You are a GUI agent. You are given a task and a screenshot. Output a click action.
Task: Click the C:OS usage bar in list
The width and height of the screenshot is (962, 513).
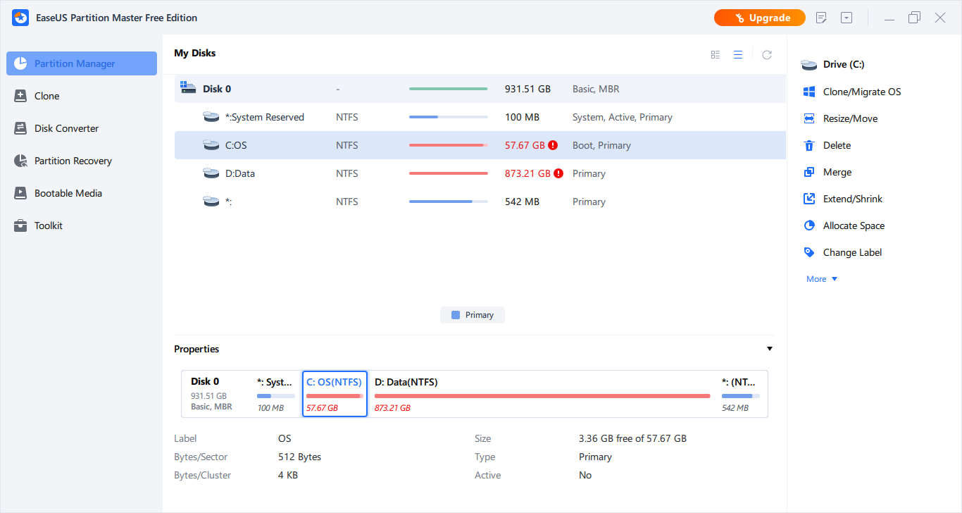tap(449, 145)
